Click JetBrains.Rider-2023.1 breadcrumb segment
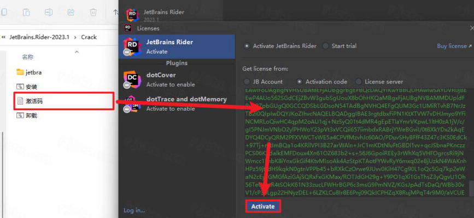The width and height of the screenshot is (474, 218). (39, 37)
